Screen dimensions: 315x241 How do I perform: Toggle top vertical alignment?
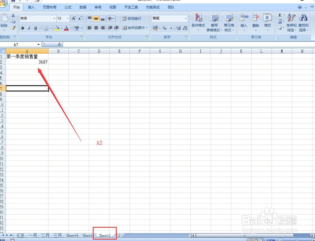click(89, 19)
